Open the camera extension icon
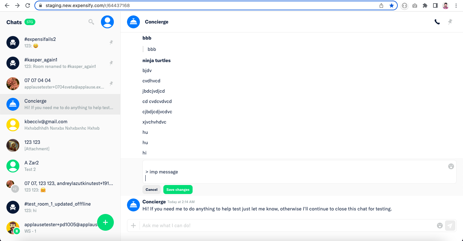 click(x=415, y=5)
